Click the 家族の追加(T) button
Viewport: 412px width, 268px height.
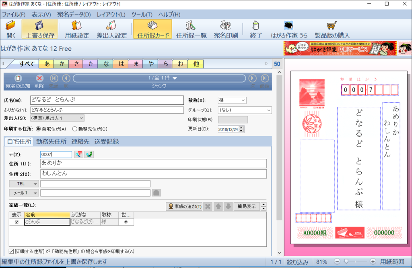(x=184, y=206)
